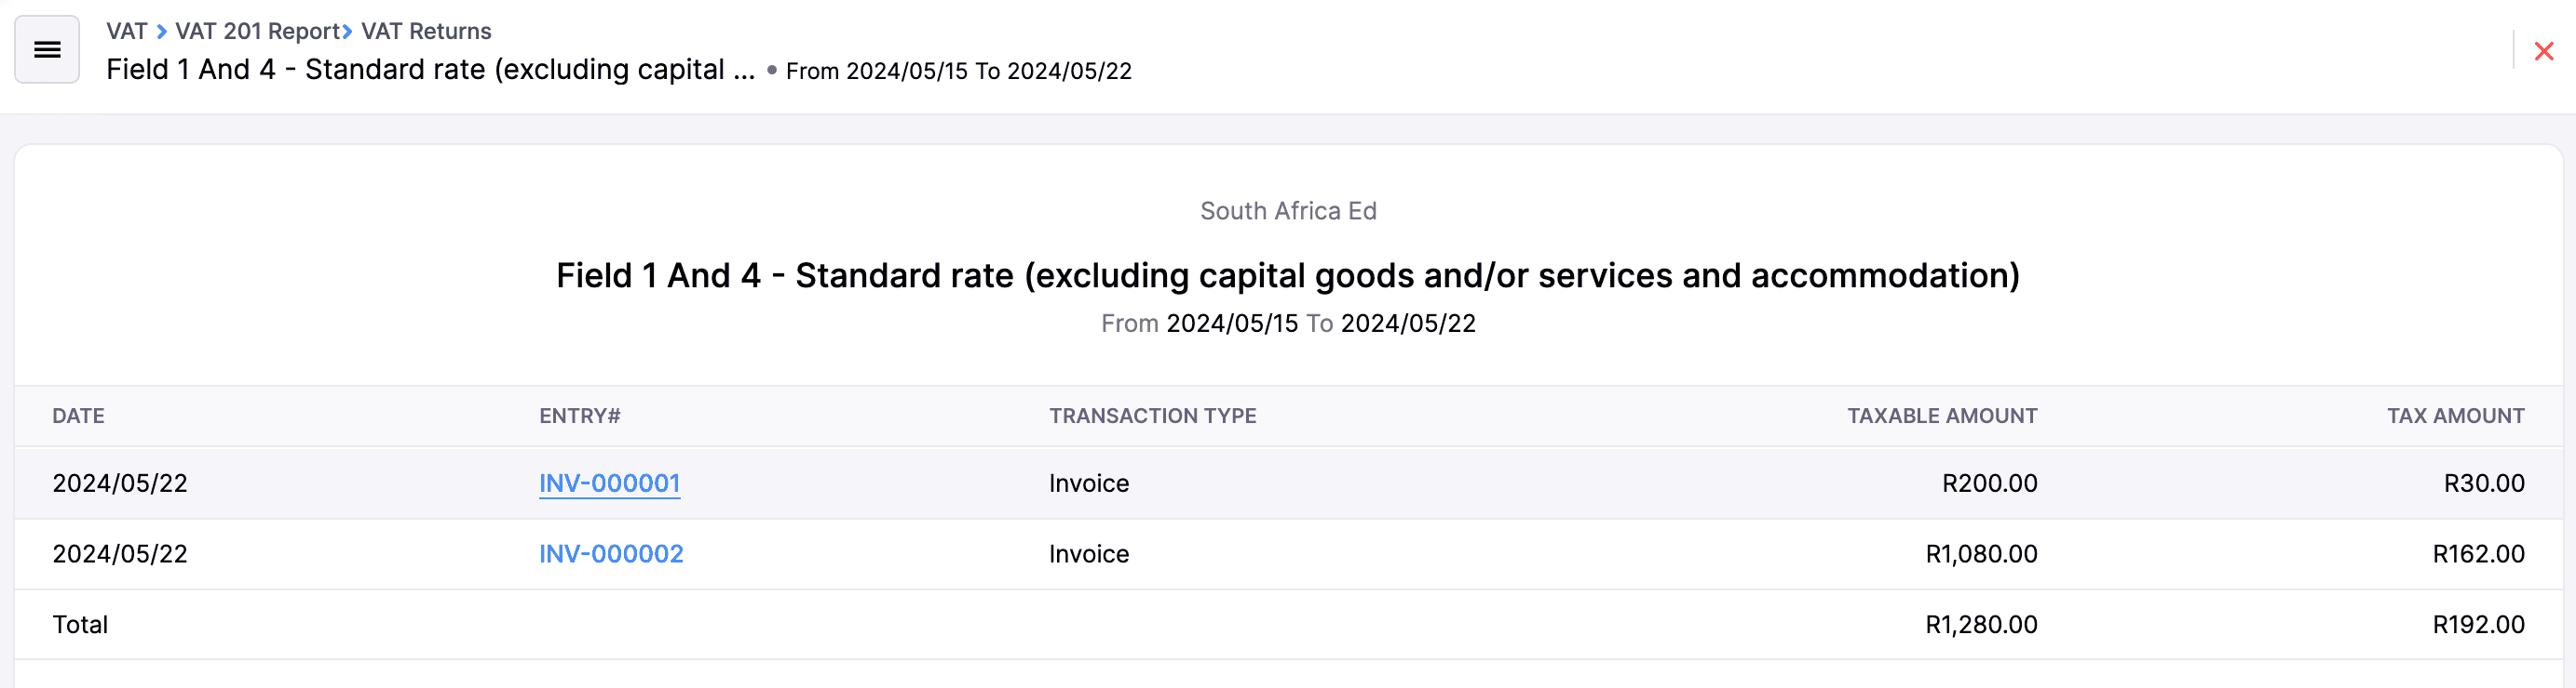Select the R162.00 tax amount cell
The height and width of the screenshot is (688, 2576).
pyautogui.click(x=2478, y=554)
